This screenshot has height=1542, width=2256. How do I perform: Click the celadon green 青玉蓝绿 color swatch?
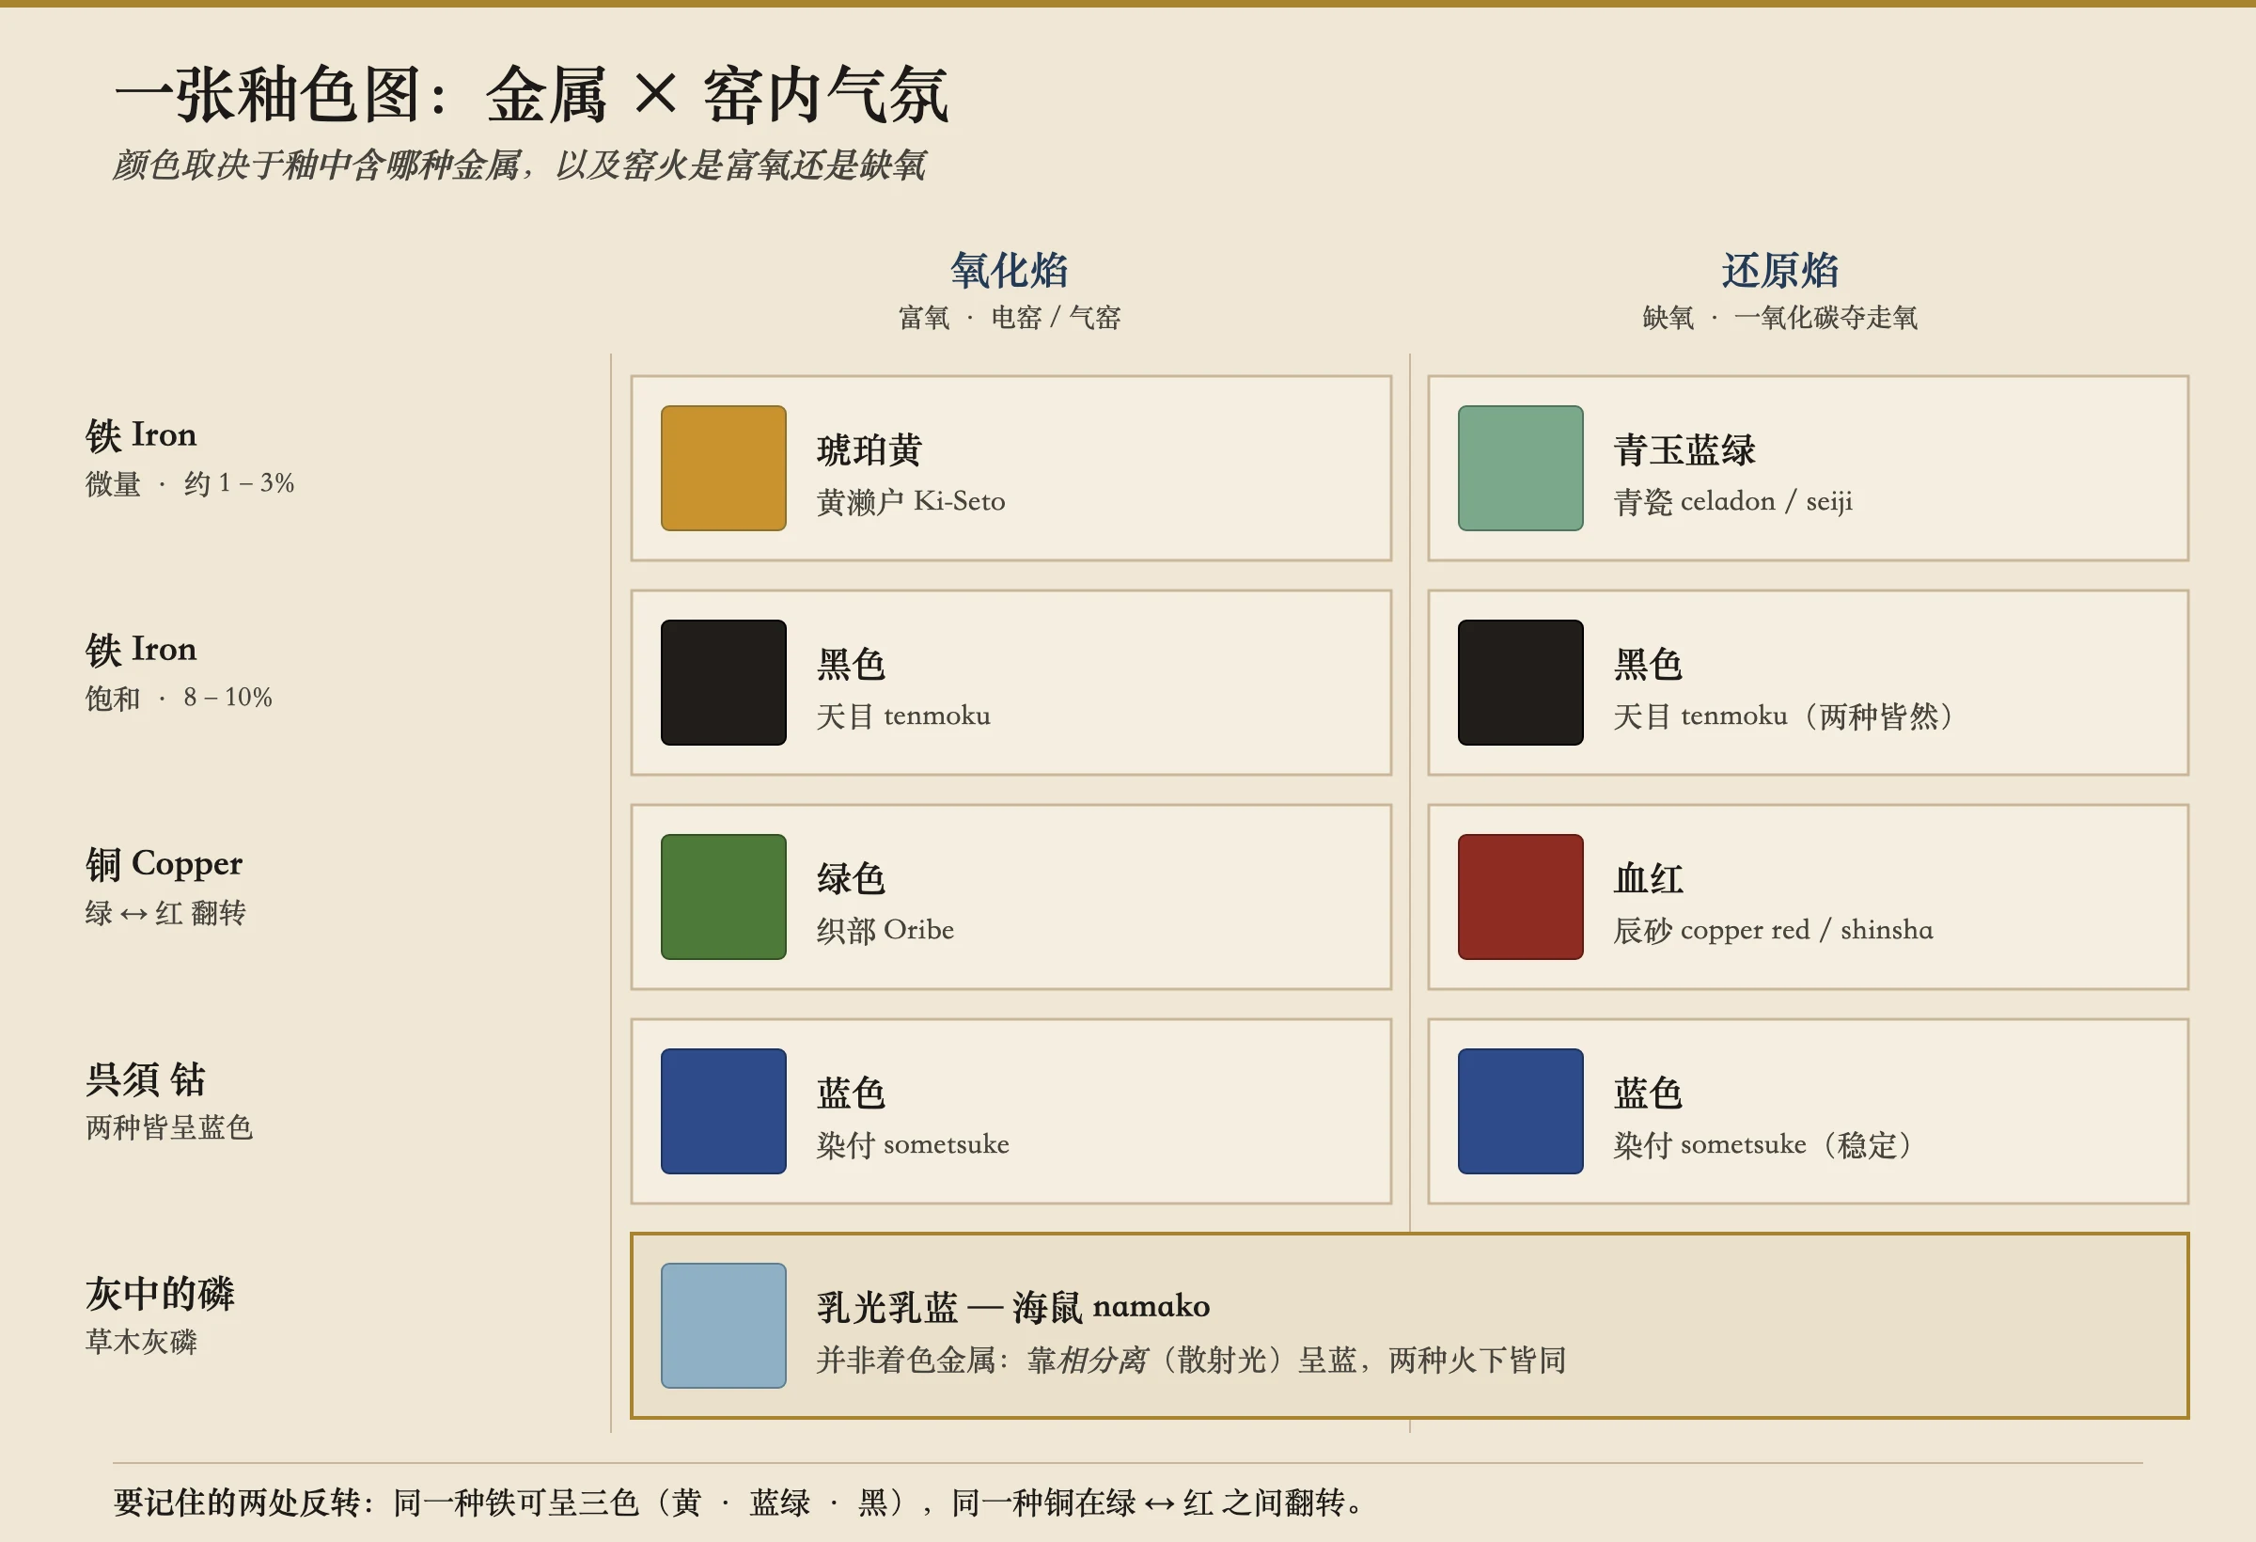click(1520, 468)
